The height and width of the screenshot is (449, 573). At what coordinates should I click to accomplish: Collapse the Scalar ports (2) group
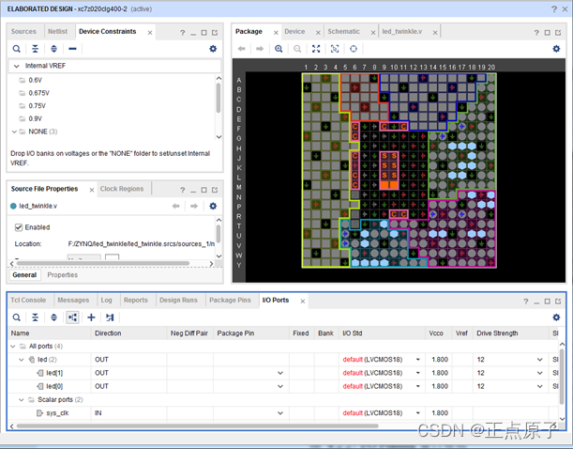point(22,400)
